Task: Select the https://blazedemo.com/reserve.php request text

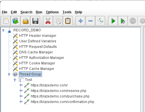Action: (x=59, y=91)
